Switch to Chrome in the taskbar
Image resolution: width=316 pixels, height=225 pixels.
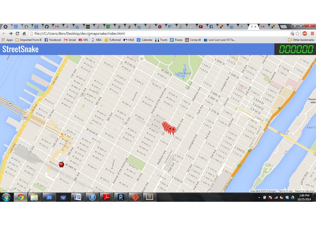click(20, 197)
